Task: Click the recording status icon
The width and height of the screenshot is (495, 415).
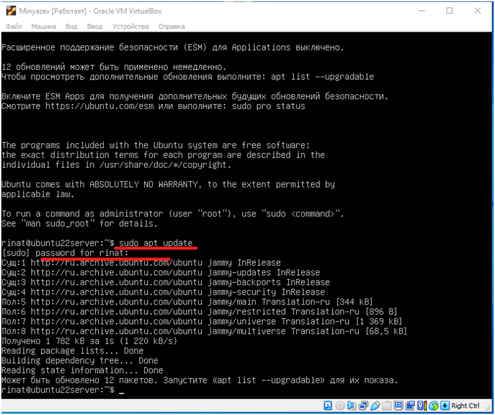Action: 410,406
